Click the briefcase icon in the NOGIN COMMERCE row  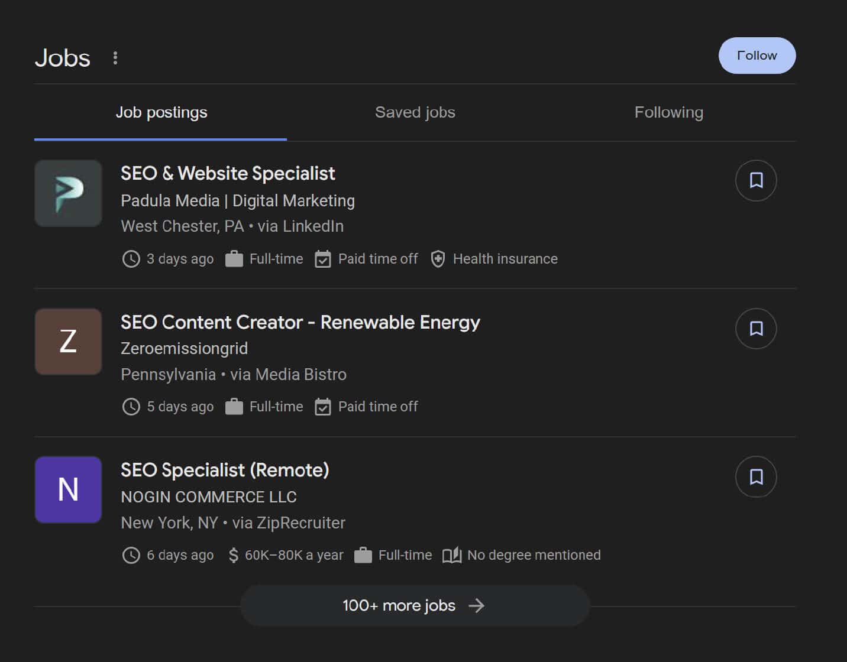pos(363,555)
